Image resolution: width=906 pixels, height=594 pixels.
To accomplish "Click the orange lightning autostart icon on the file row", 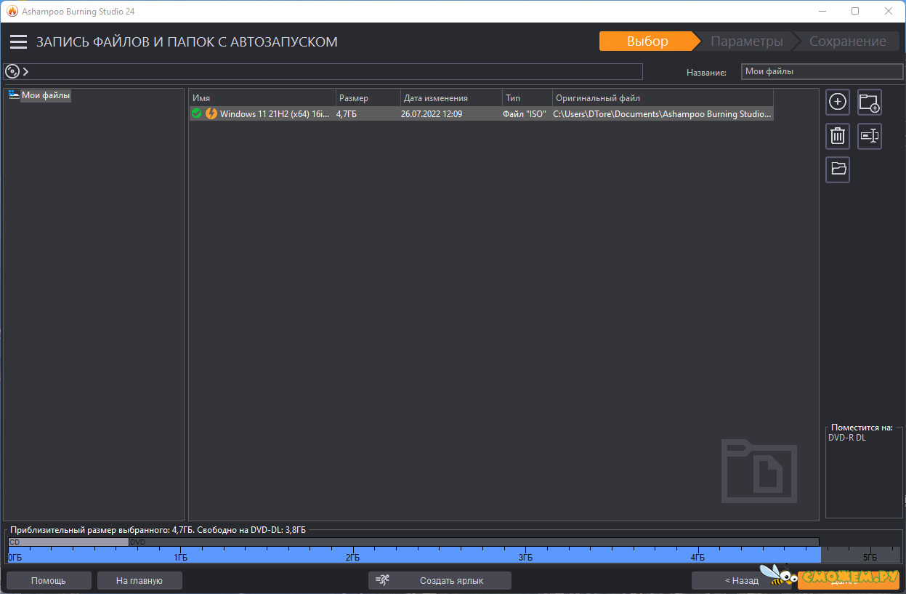I will click(211, 113).
